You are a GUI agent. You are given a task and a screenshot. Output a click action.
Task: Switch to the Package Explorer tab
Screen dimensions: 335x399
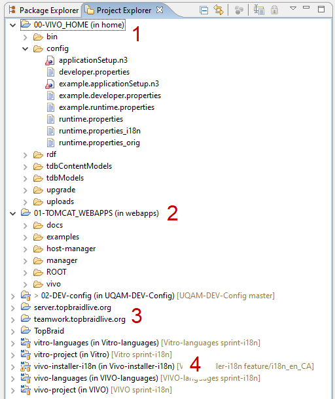44,10
